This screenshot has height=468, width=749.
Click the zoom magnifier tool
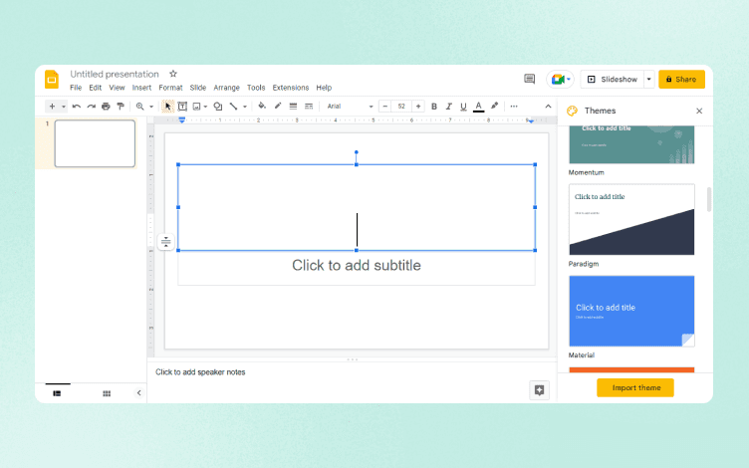pyautogui.click(x=140, y=106)
